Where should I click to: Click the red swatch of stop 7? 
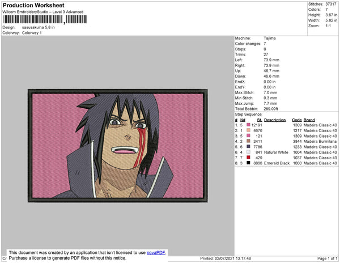pyautogui.click(x=248, y=158)
